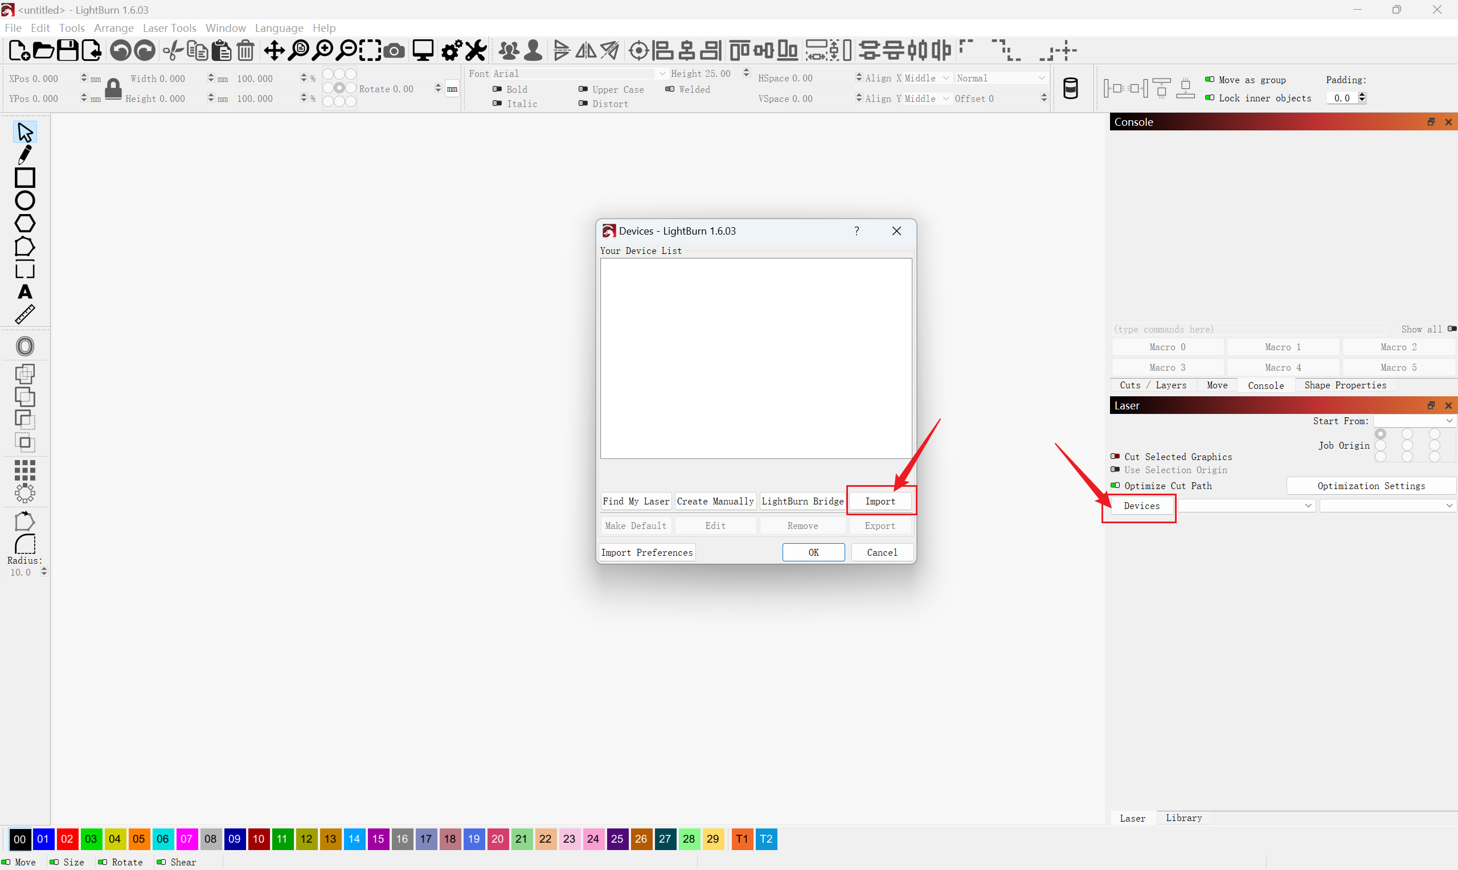This screenshot has width=1458, height=870.
Task: Click the Save disk icon
Action: pyautogui.click(x=67, y=51)
